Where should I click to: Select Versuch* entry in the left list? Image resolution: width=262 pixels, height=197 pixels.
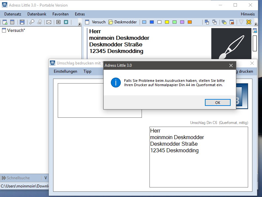point(14,30)
